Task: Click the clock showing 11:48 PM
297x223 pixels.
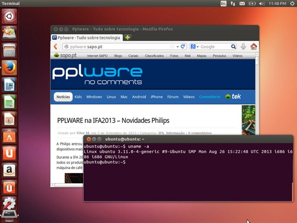Action: (x=277, y=3)
